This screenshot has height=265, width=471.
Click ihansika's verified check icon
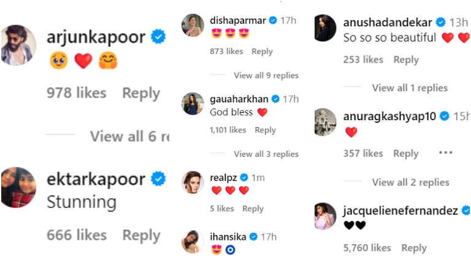(x=253, y=237)
